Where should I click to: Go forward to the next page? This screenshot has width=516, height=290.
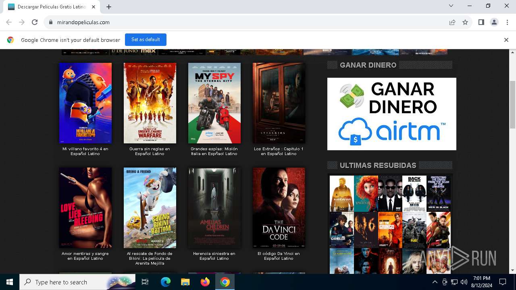click(x=22, y=23)
